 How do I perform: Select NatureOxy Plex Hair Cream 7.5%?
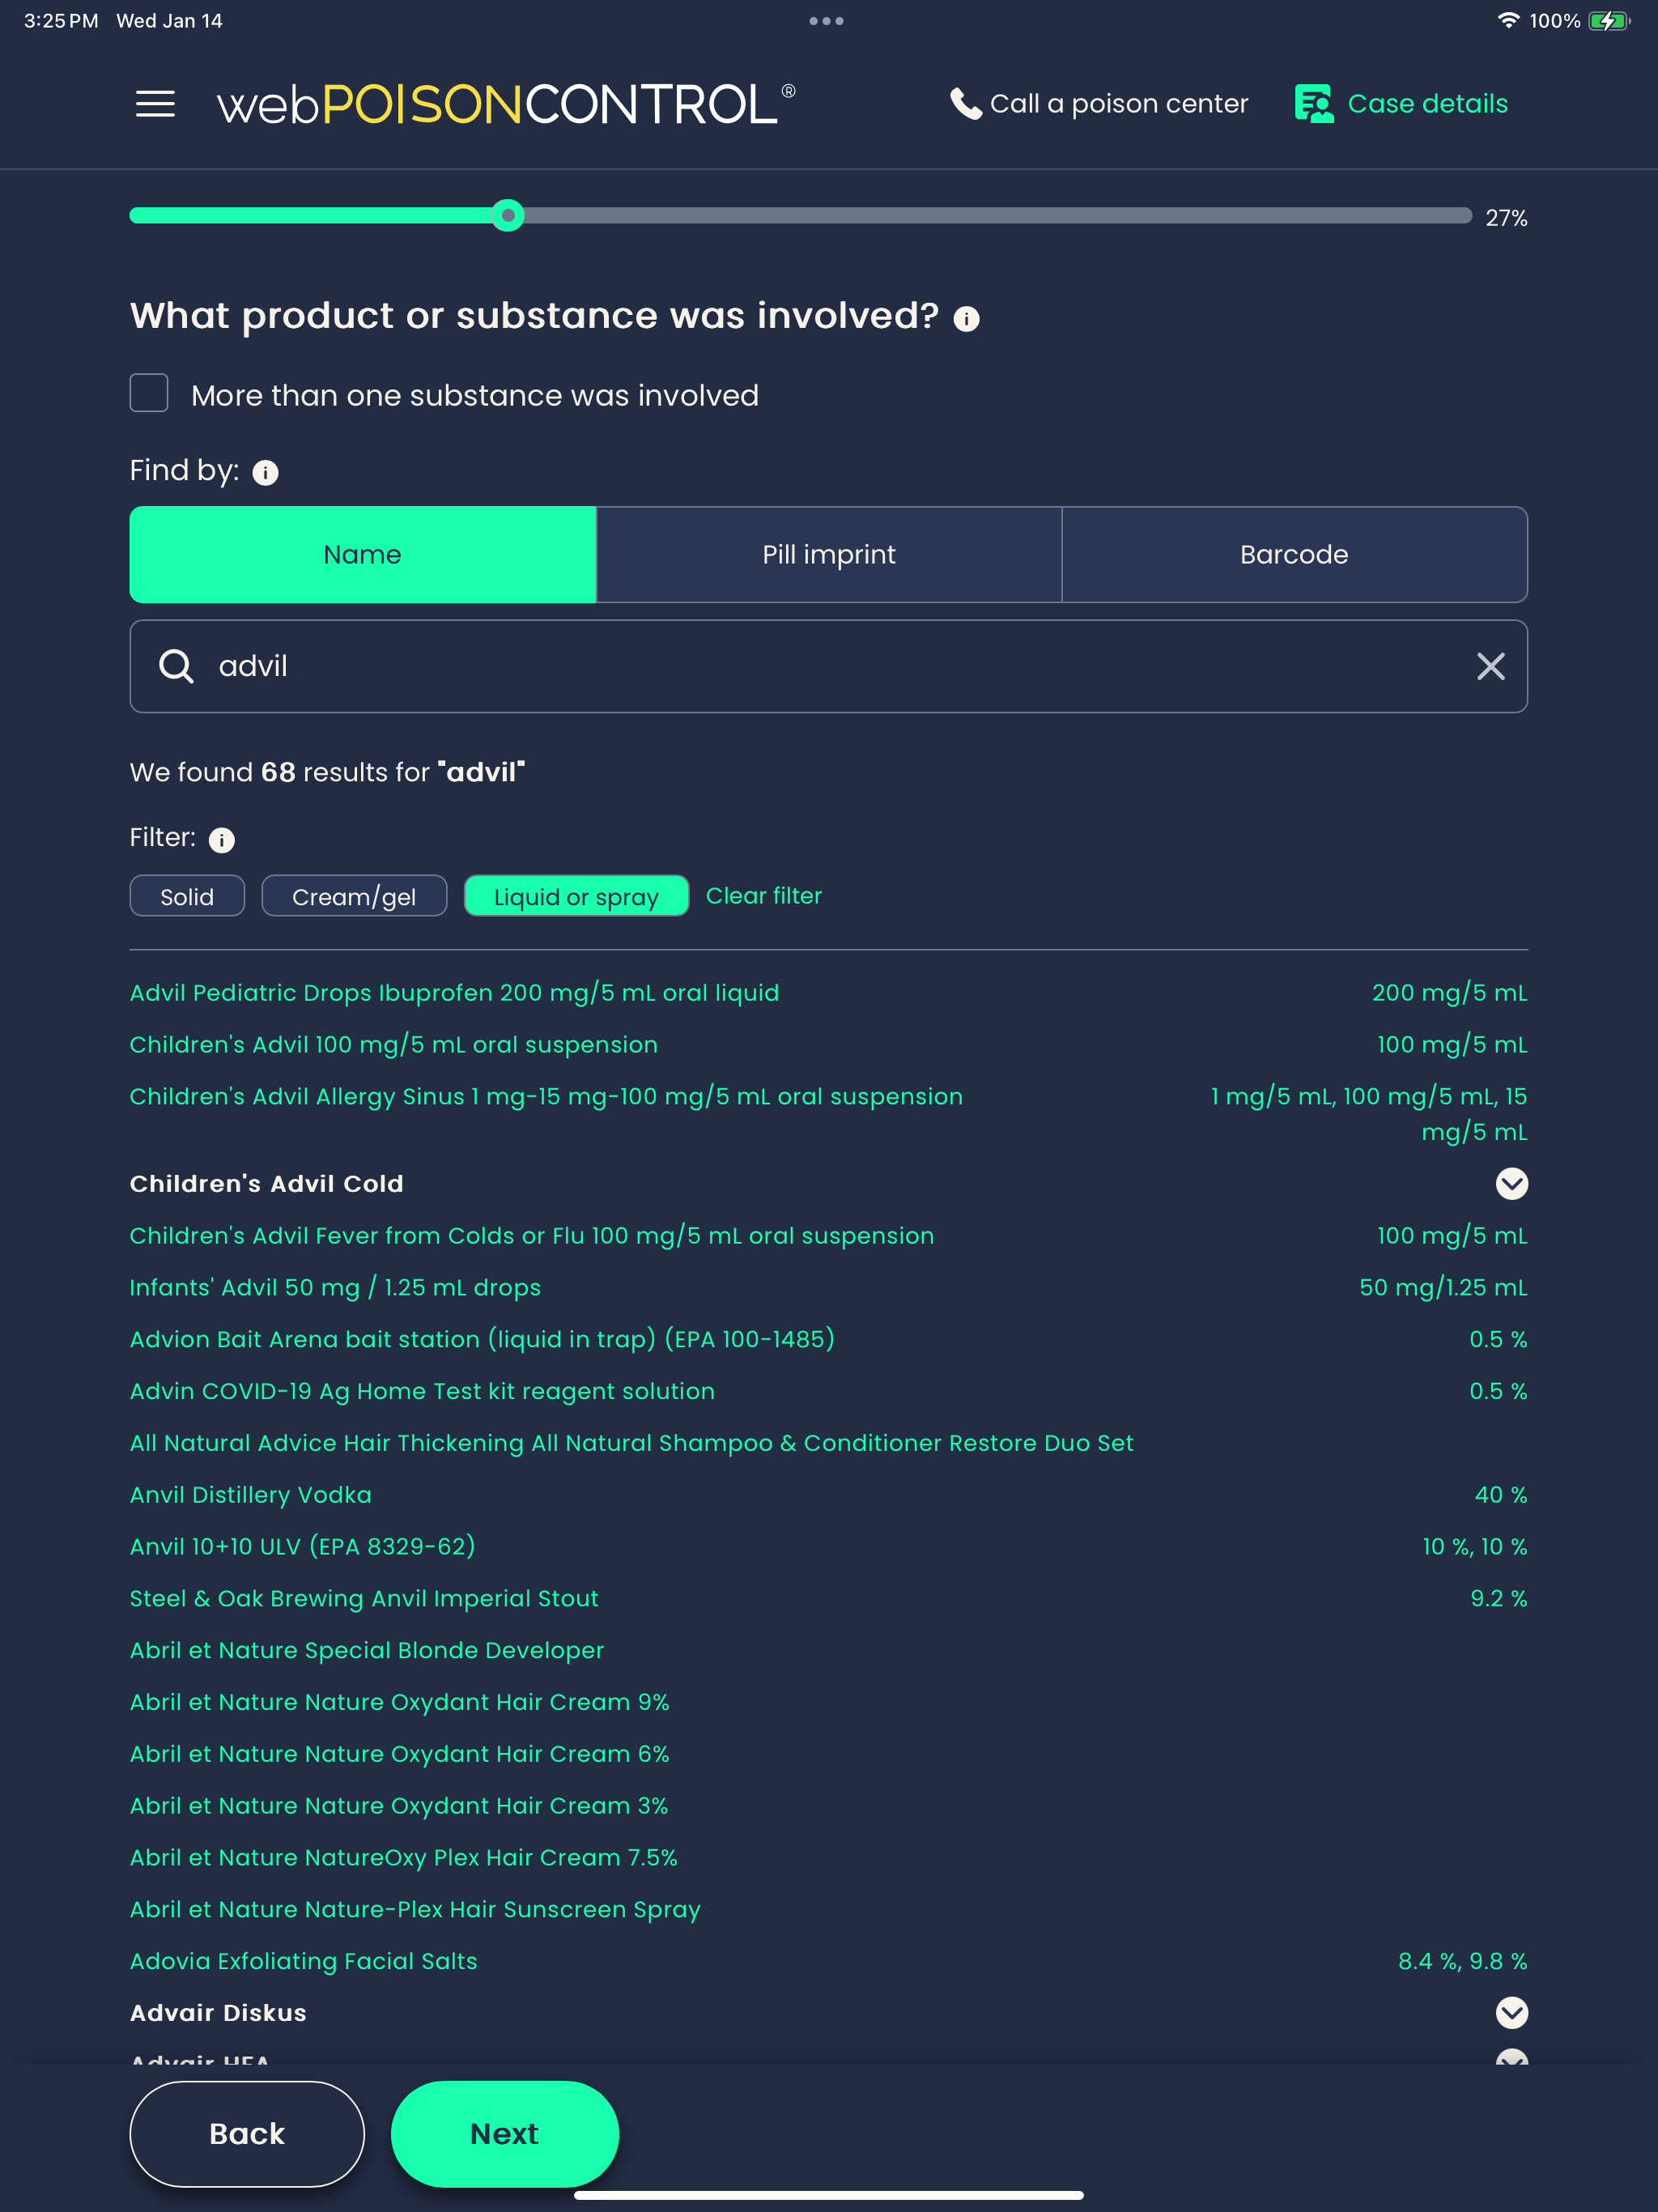tap(404, 1858)
